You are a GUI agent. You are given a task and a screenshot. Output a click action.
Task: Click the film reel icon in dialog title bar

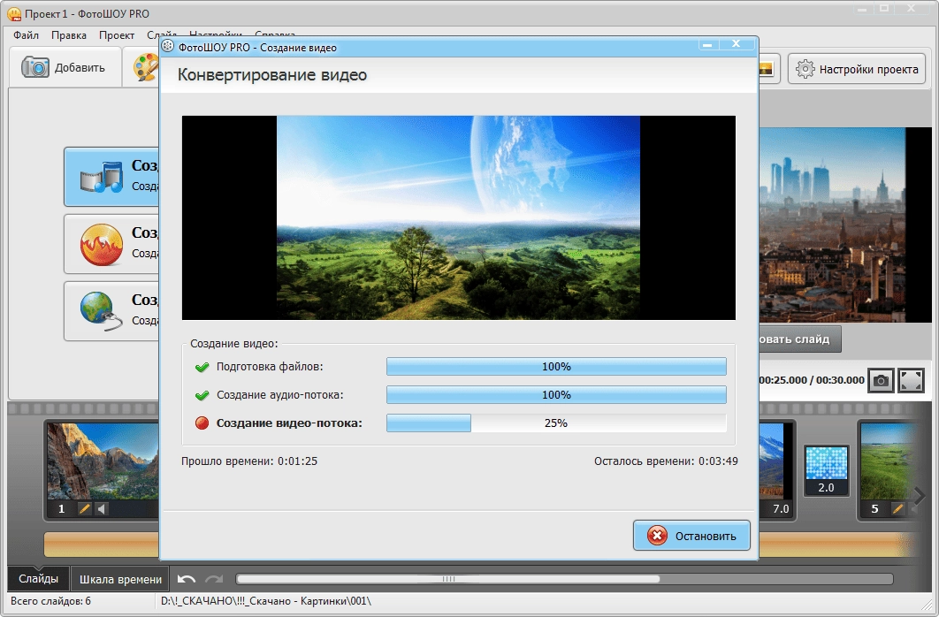168,47
